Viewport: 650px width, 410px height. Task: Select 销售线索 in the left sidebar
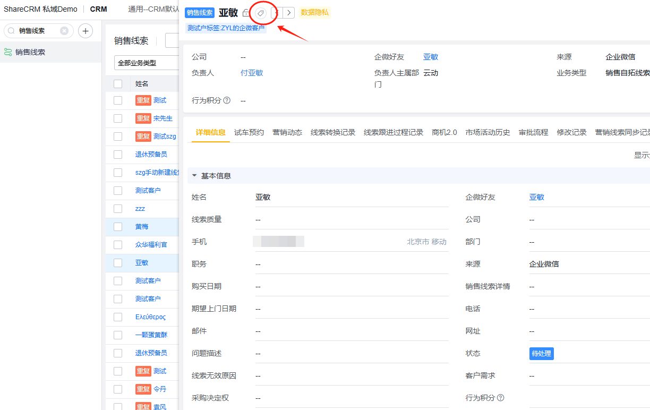[x=50, y=52]
